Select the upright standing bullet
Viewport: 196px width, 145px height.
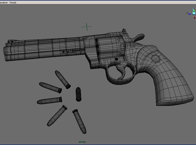tap(78, 94)
